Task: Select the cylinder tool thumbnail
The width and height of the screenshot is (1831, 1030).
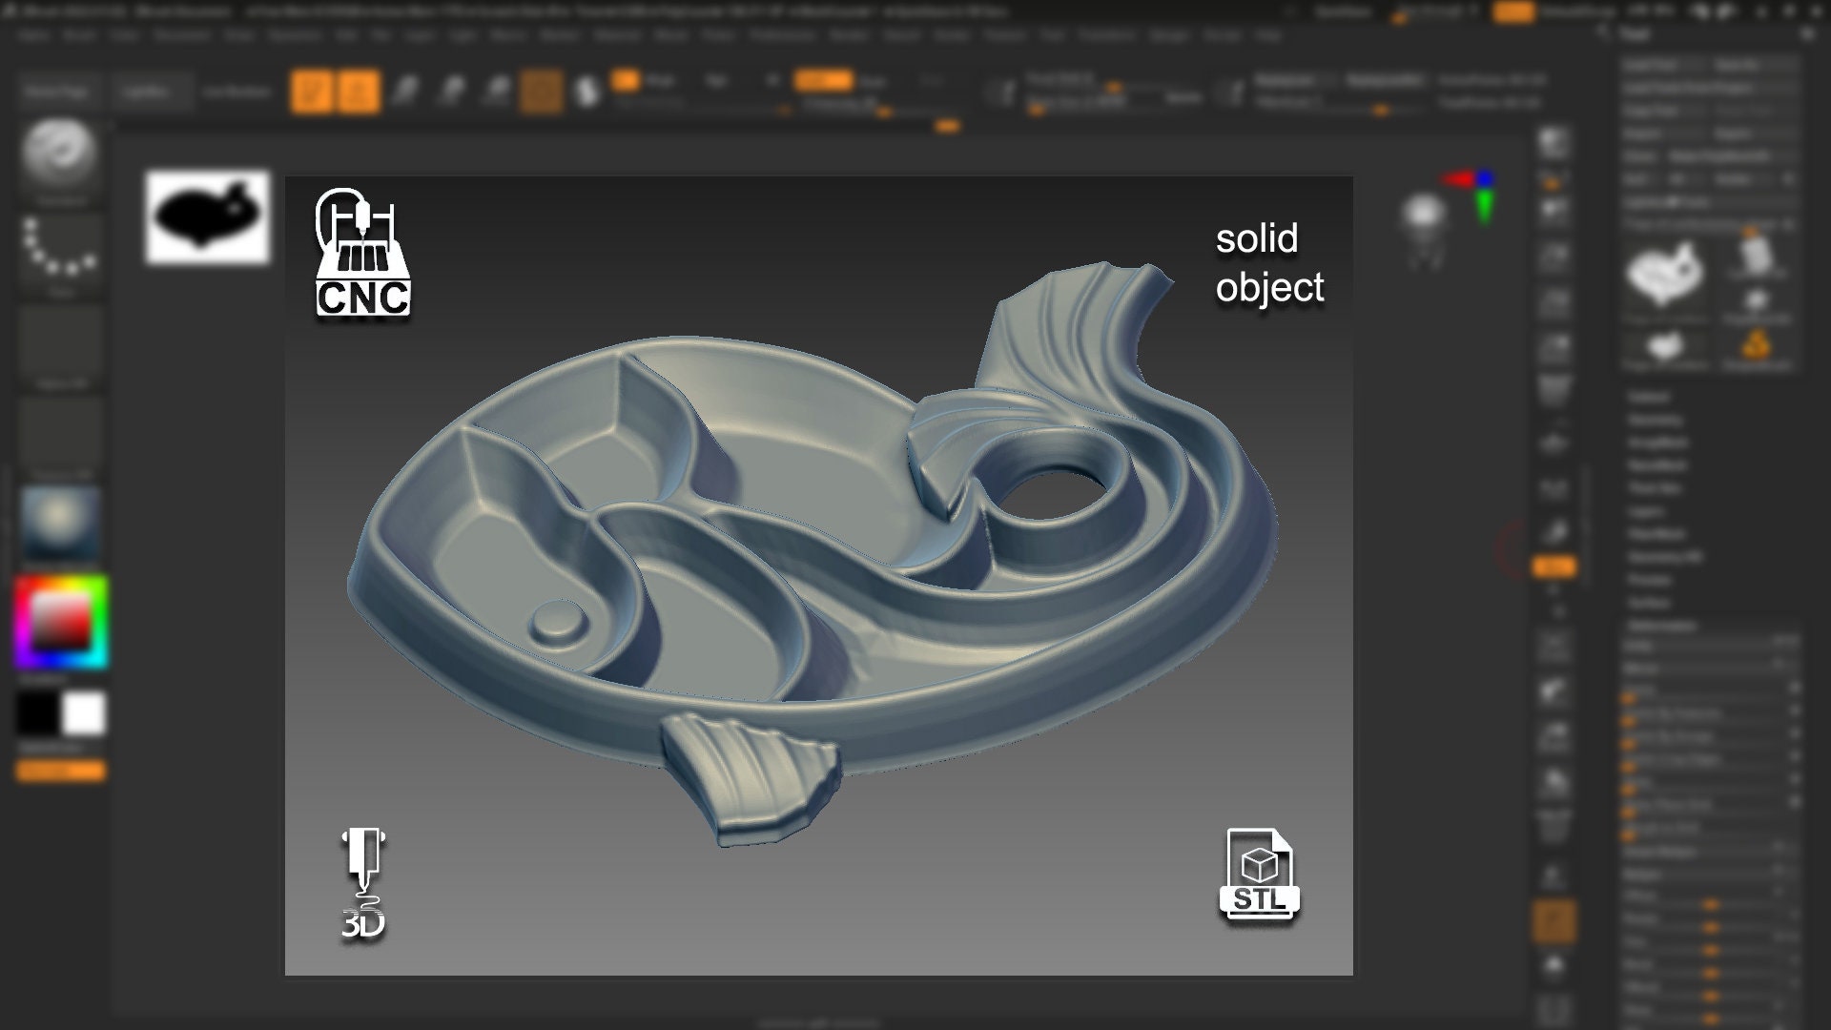Action: point(1757,254)
